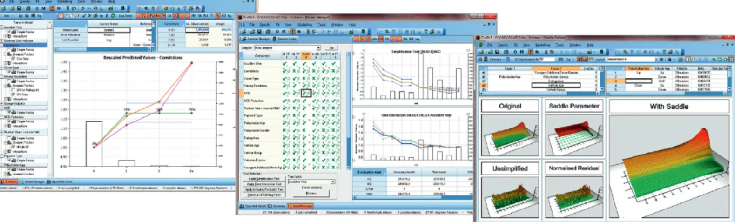Click the 'O' toolbar icon in middle window
Screen dimensions: 735x222
pos(277,32)
